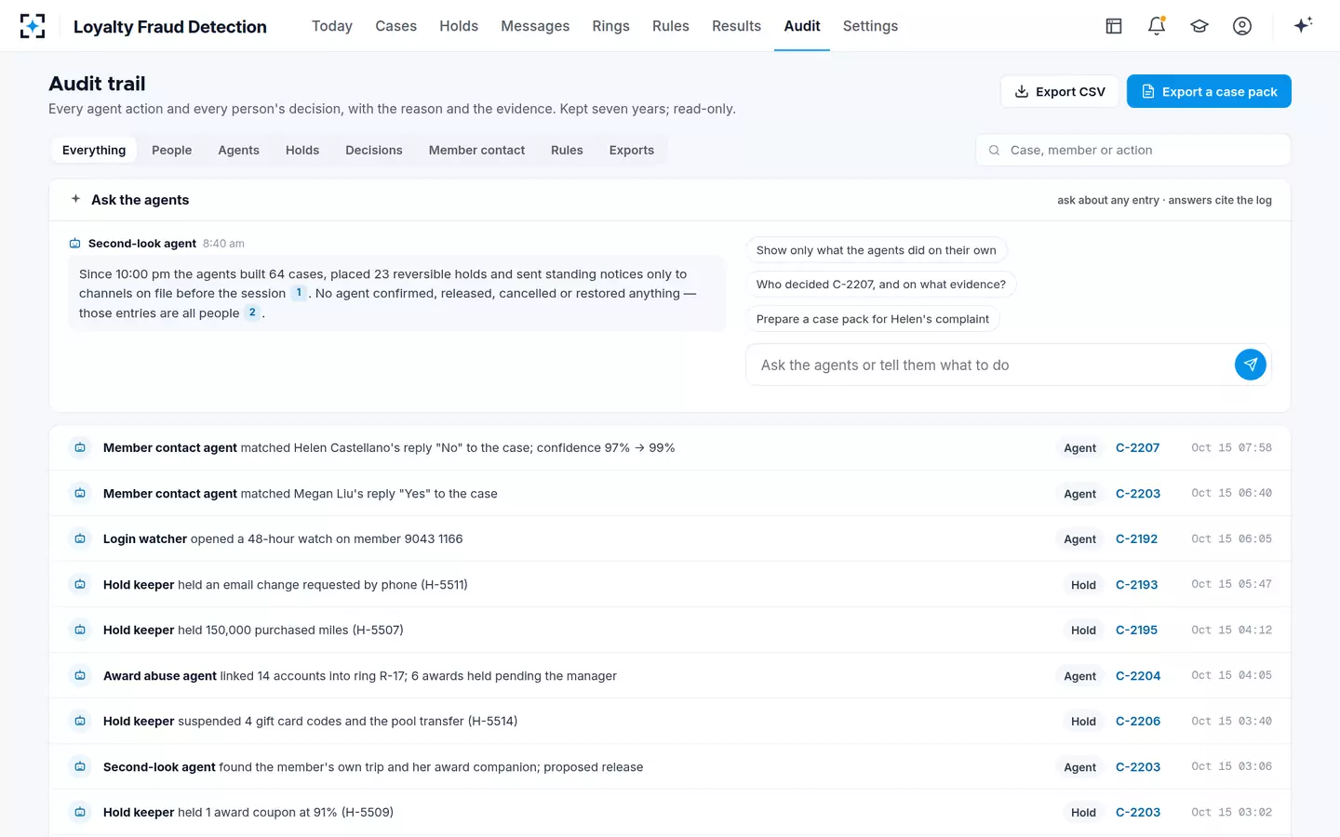Filter the audit trail by People

pyautogui.click(x=172, y=150)
